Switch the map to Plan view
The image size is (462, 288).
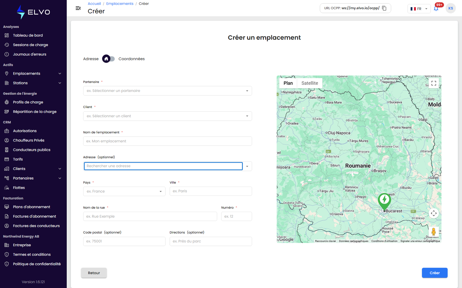click(288, 83)
